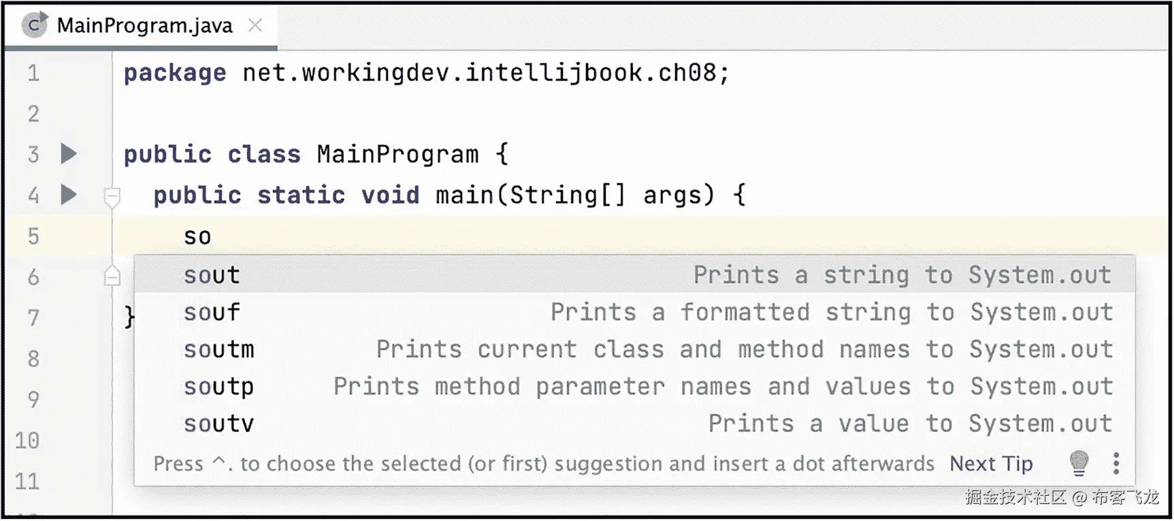Click the Next Tip link
1174x521 pixels.
point(991,464)
